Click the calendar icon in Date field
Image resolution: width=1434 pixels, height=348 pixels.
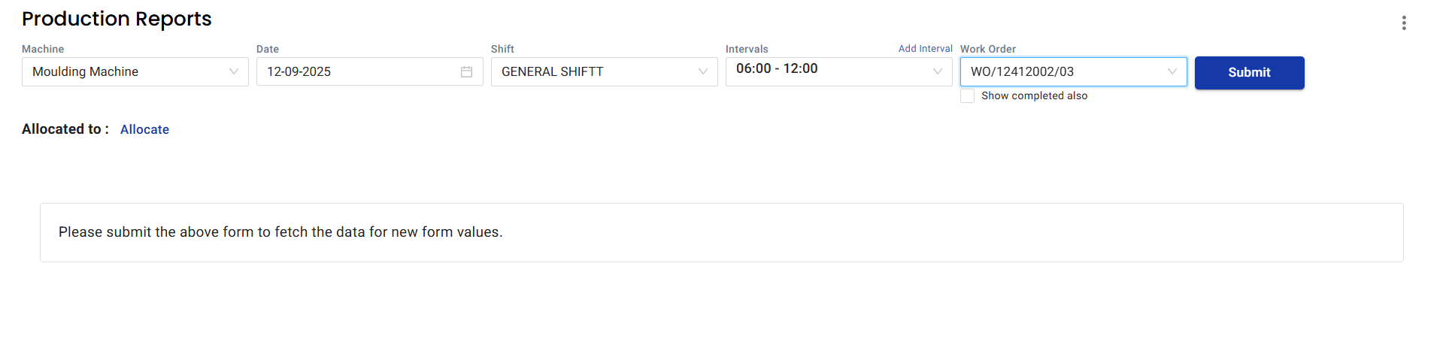[x=466, y=71]
